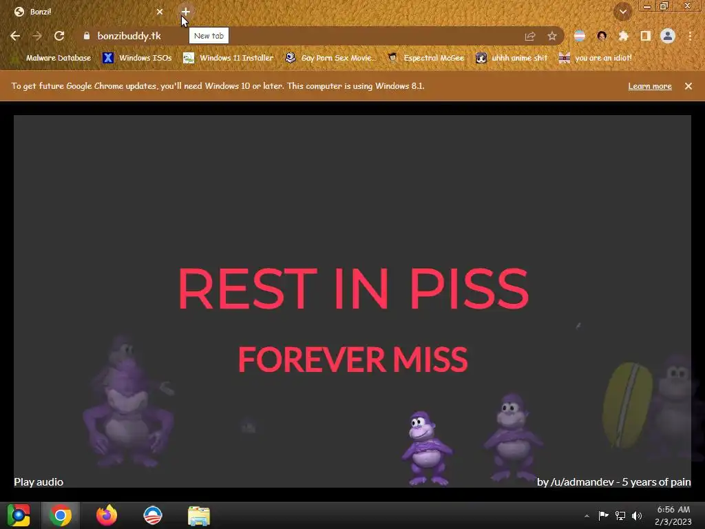Reload the bonzibuddy.tk page
This screenshot has height=529, width=705.
click(x=59, y=36)
